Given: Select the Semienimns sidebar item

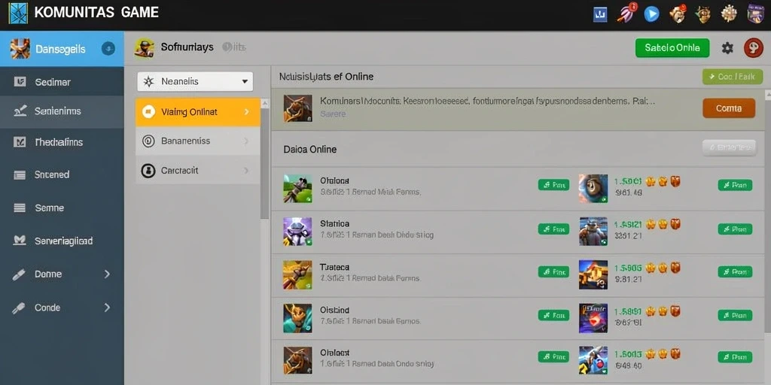Looking at the screenshot, I should click(62, 111).
